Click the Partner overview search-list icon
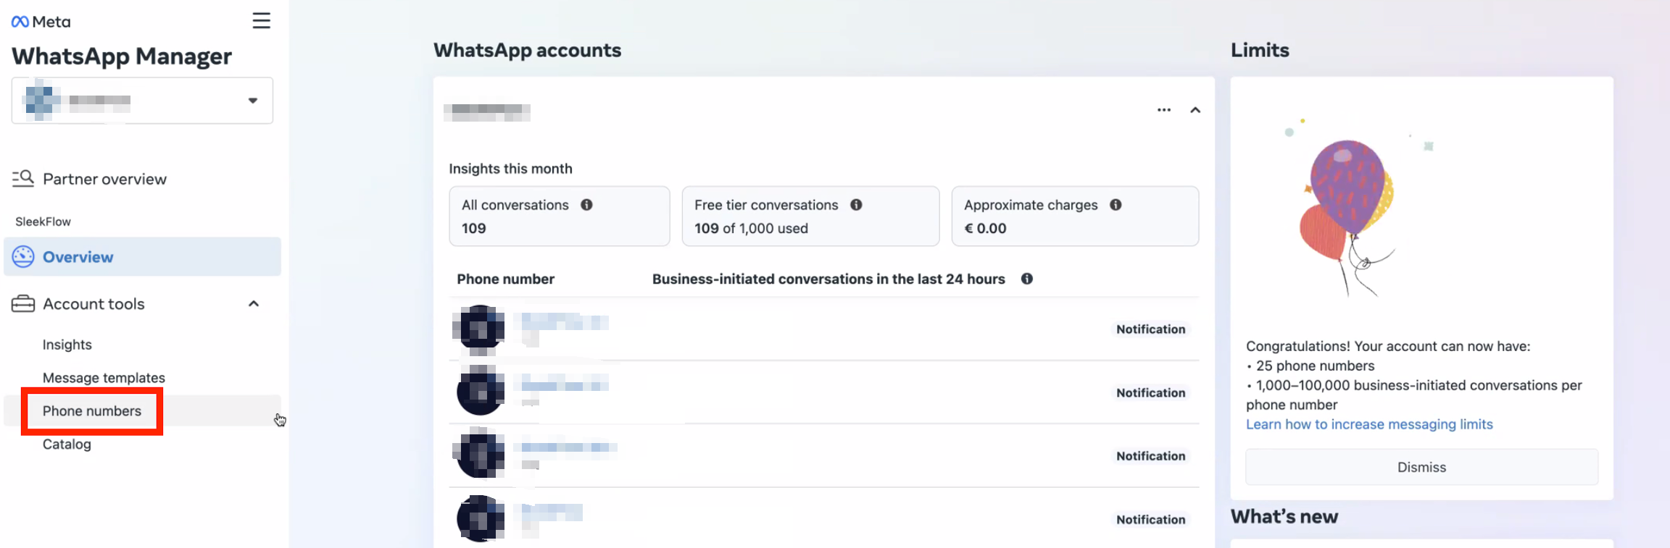Image resolution: width=1670 pixels, height=548 pixels. [x=22, y=178]
